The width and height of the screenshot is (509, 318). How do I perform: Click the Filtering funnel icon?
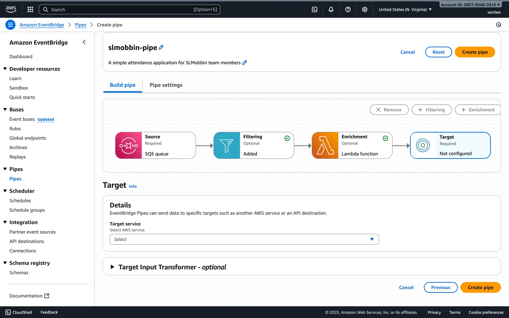click(227, 145)
